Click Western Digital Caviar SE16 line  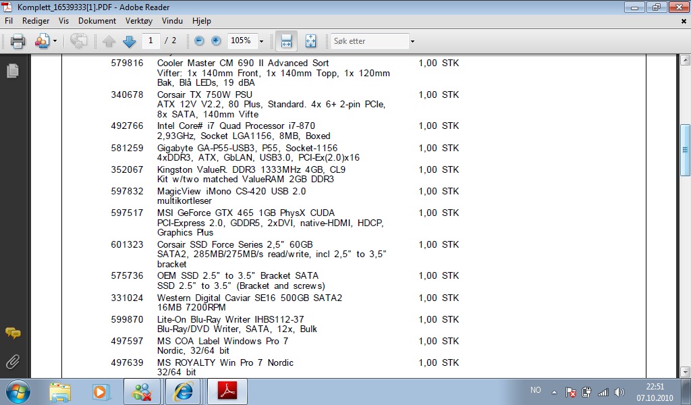250,298
